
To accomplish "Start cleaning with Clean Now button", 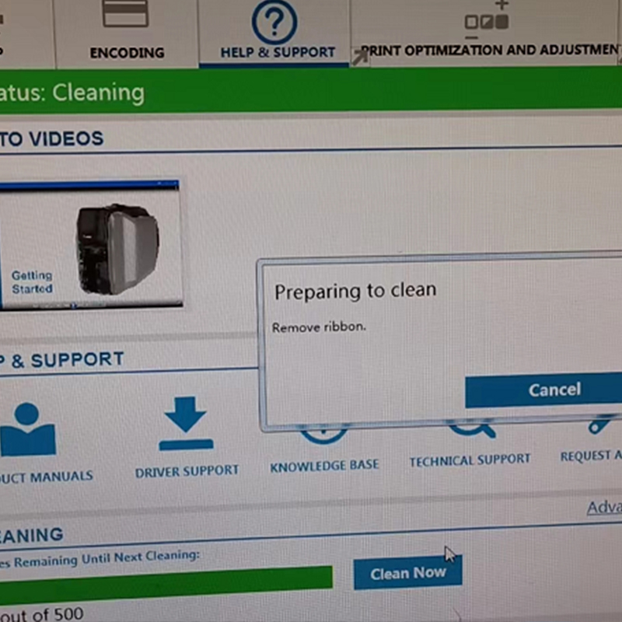I will [x=407, y=572].
